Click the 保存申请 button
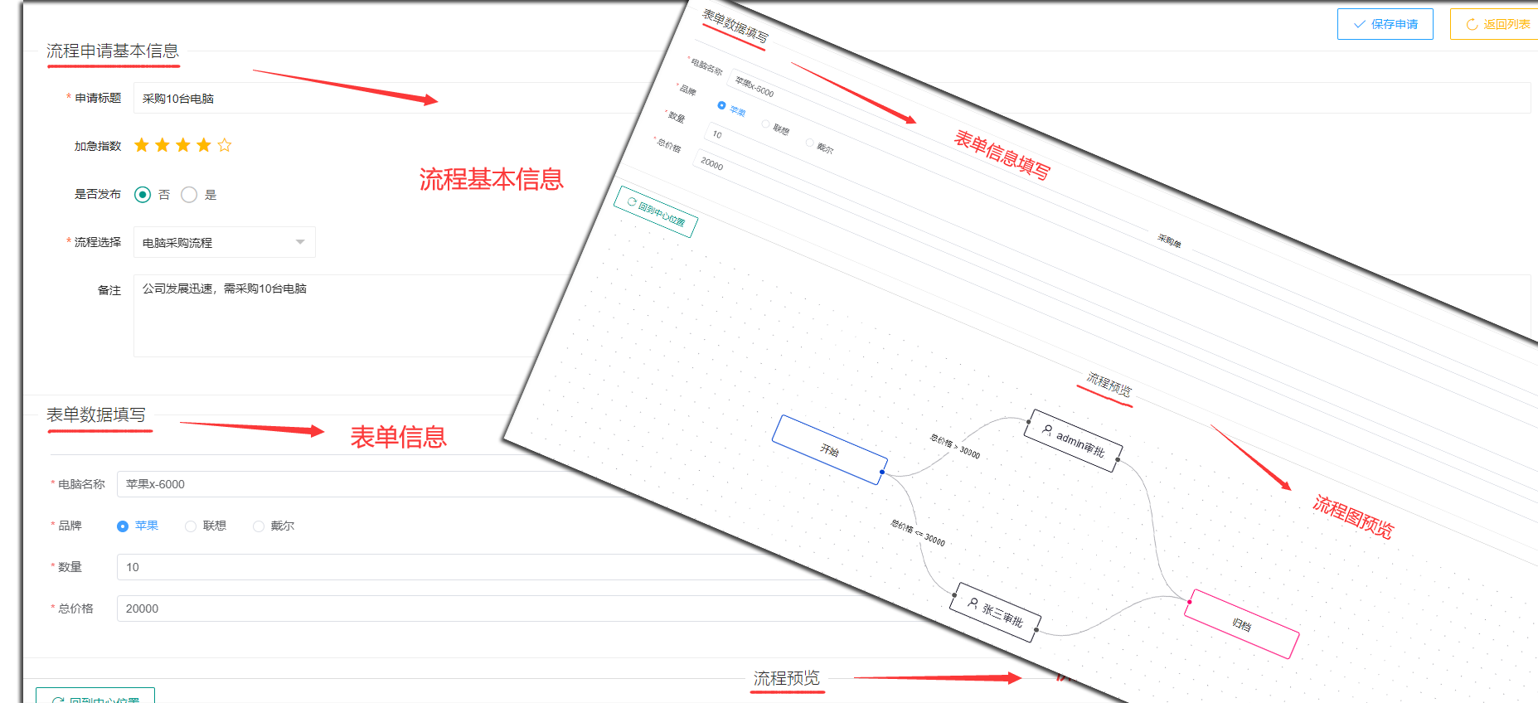This screenshot has width=1538, height=703. click(x=1385, y=24)
